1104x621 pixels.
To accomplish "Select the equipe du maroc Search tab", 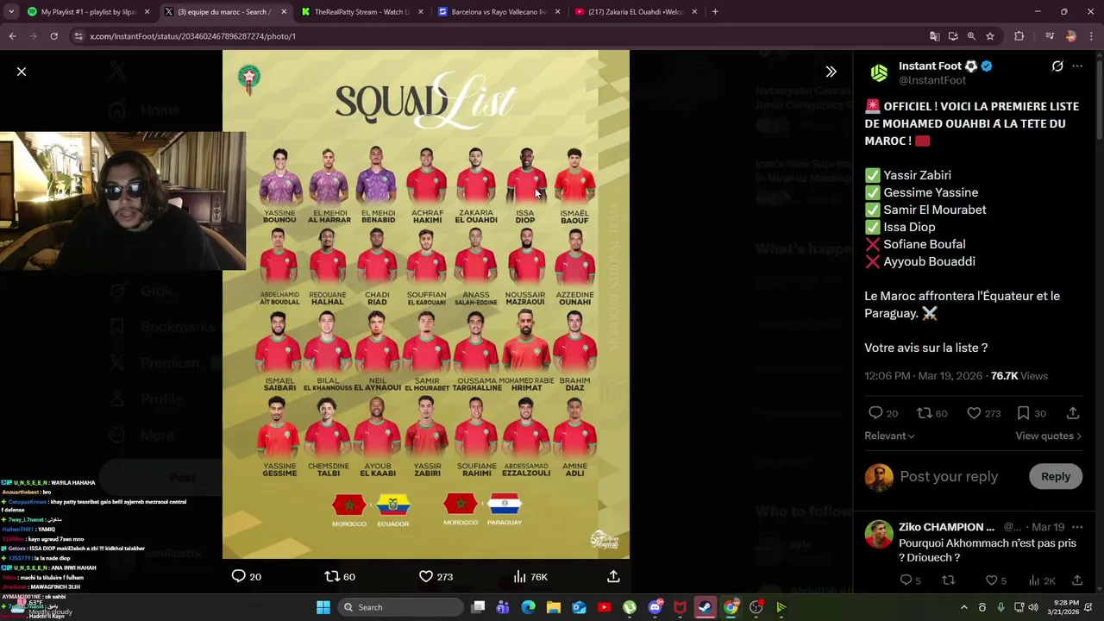I will (x=225, y=12).
